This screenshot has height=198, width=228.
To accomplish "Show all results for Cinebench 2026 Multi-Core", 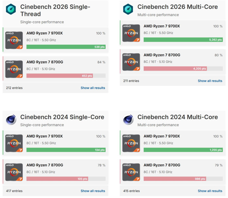I will [210, 81].
